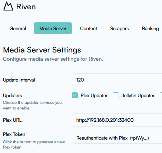Click the Plex Token label
This screenshot has height=153, width=162.
pos(14,134)
